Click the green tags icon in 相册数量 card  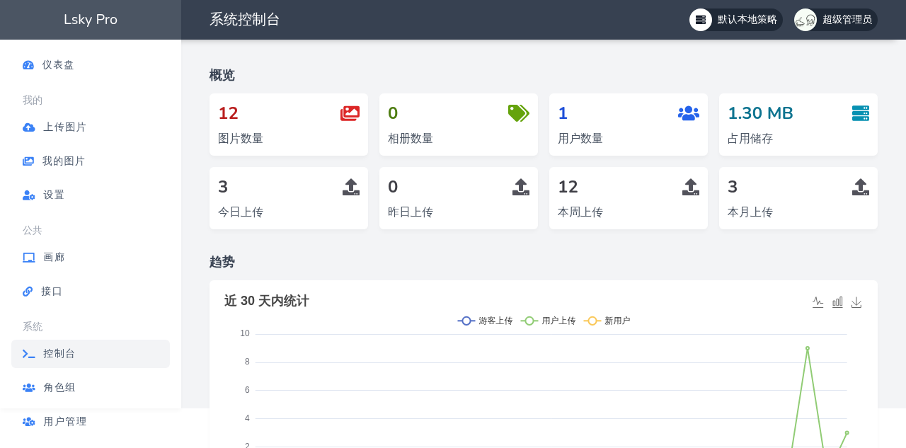[x=519, y=113]
